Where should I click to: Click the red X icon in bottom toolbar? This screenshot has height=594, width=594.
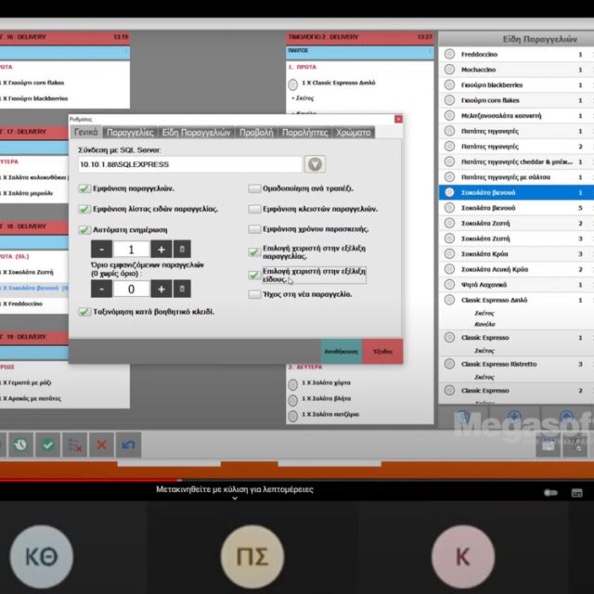click(102, 445)
